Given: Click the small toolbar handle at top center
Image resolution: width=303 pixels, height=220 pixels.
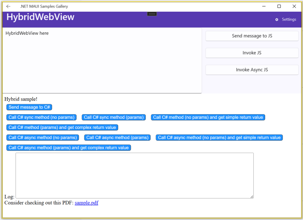Looking at the screenshot, I should click(x=152, y=14).
